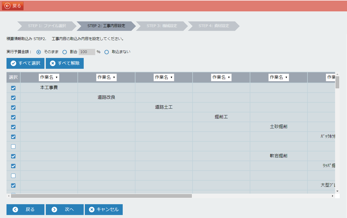
Task: Open the fourth column 作業名 dropdown
Action: click(x=221, y=77)
